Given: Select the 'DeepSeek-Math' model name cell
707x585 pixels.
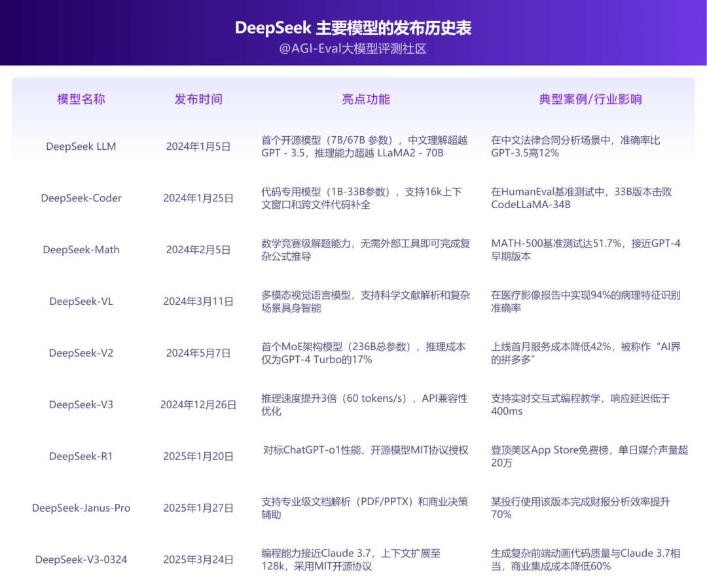Looking at the screenshot, I should [x=81, y=250].
